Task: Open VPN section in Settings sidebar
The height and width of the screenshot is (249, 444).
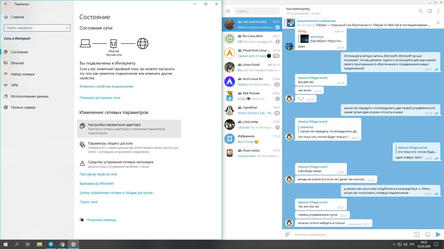Action: click(x=14, y=85)
